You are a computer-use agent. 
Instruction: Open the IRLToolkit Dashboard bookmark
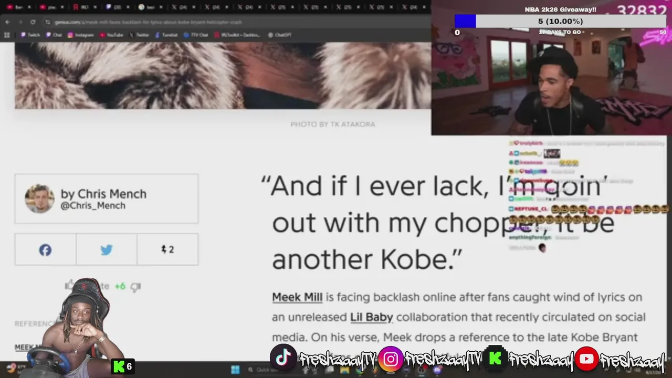click(237, 35)
